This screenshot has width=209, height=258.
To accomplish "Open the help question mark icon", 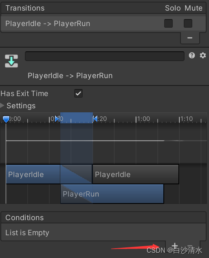I will click(192, 55).
